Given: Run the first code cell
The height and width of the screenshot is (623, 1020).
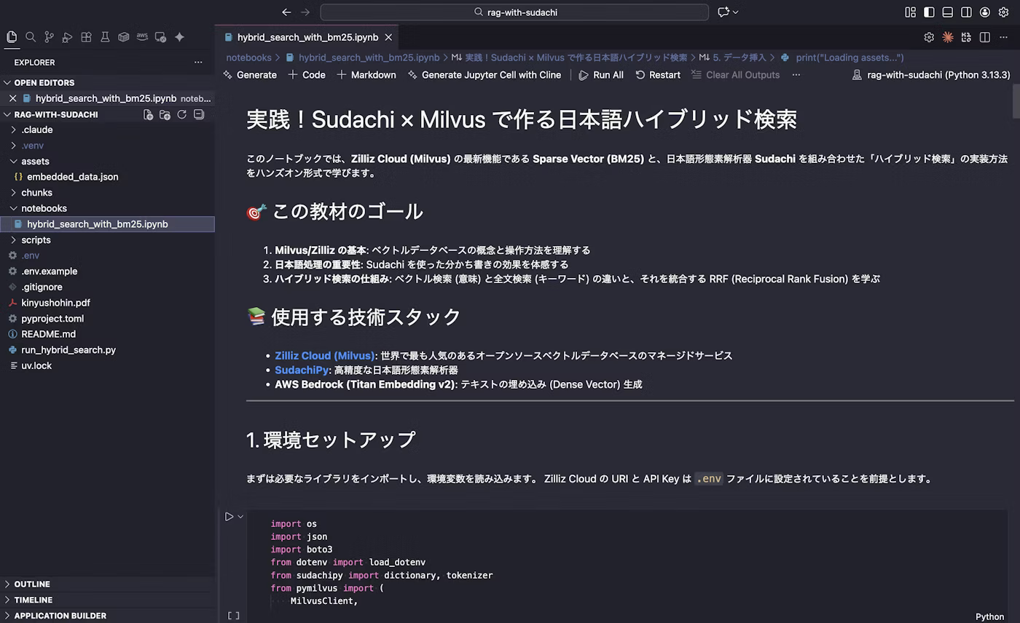Looking at the screenshot, I should click(229, 517).
